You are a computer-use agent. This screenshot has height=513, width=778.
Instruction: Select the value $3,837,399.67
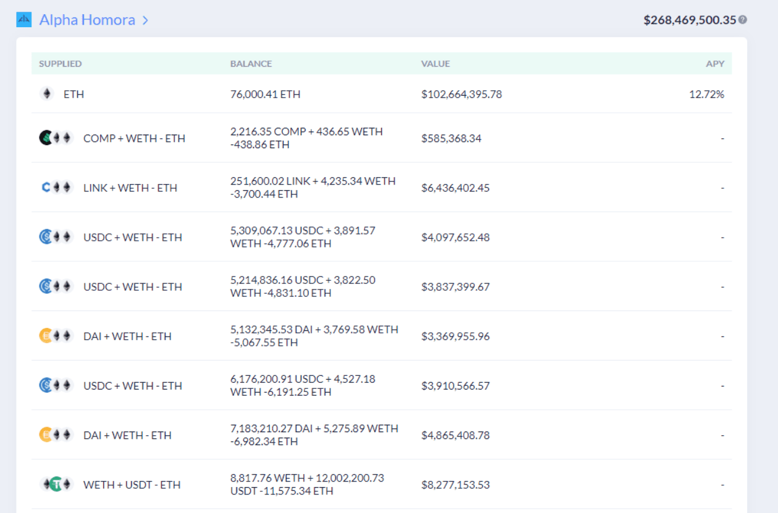coord(456,286)
